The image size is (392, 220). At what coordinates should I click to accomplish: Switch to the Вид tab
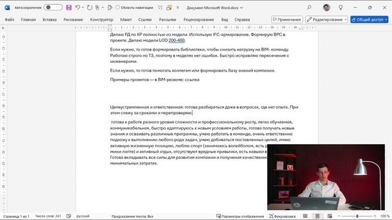click(x=225, y=20)
